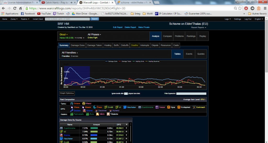Click the Hyoz class icon
Viewport: 268px width, 143px height.
click(169, 107)
